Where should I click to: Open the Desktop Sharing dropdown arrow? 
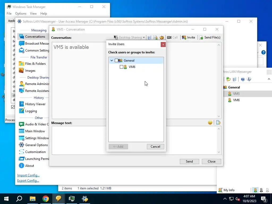144,37
